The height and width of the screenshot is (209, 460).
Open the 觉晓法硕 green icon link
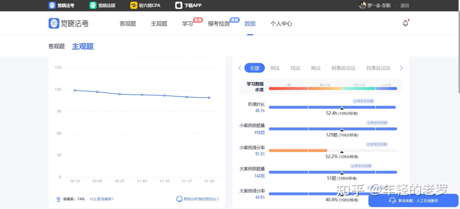pyautogui.click(x=93, y=5)
